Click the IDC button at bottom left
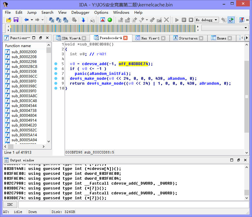This screenshot has height=217, width=252. click(x=10, y=204)
